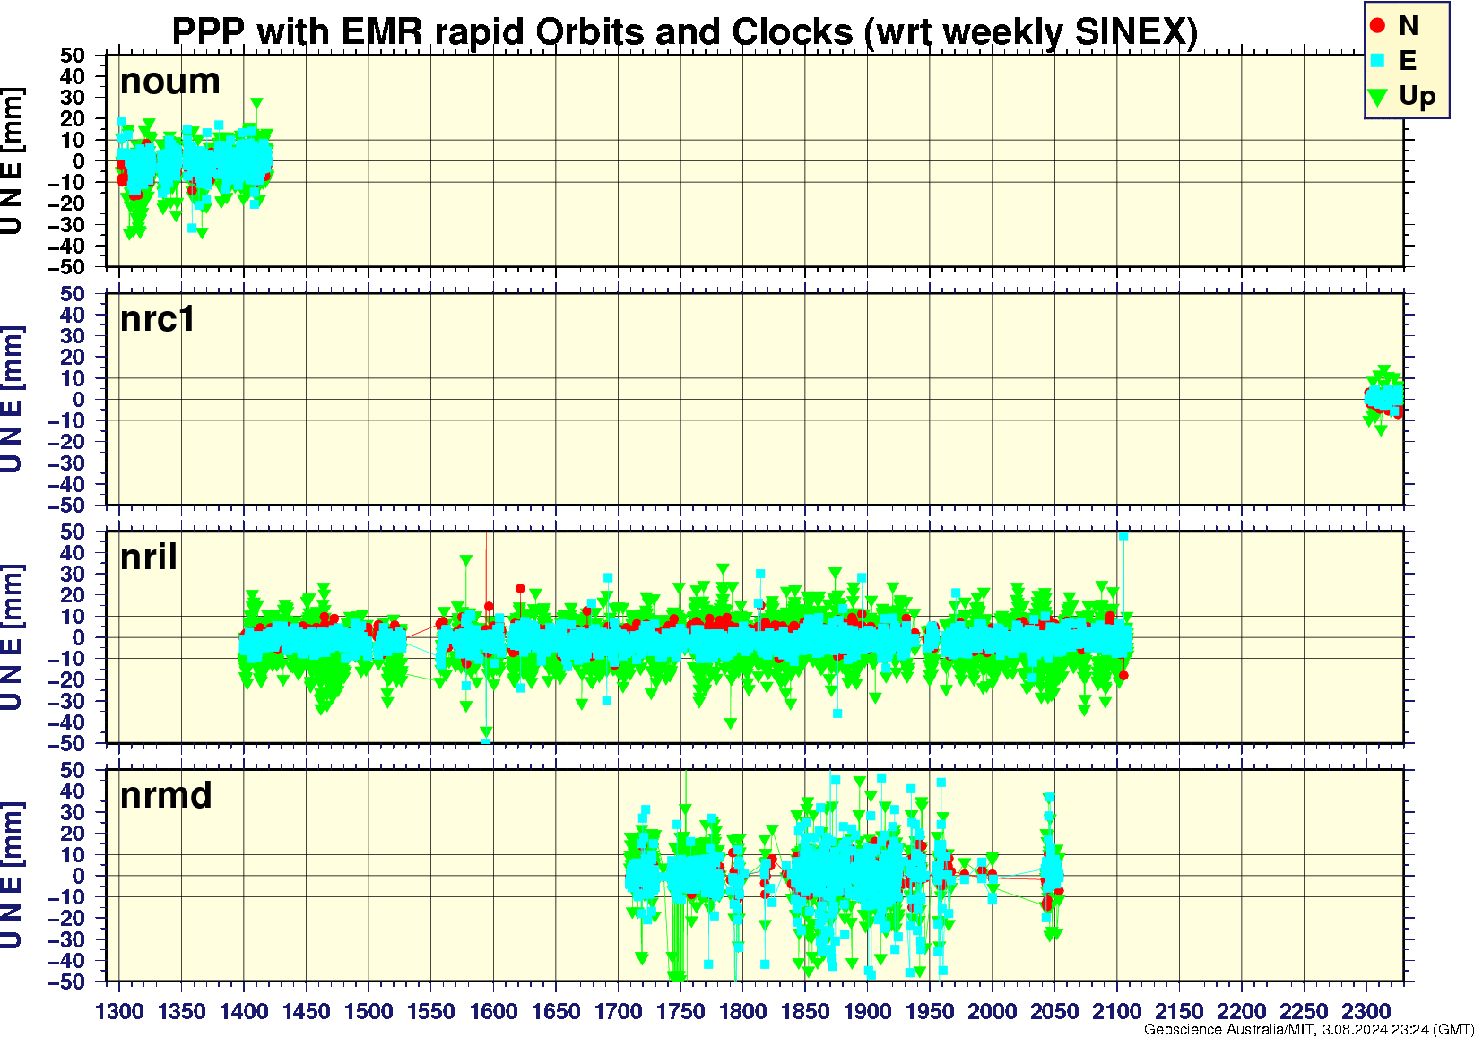Click the x-axis tick label 1550
1474x1038 pixels.
pos(431,1011)
